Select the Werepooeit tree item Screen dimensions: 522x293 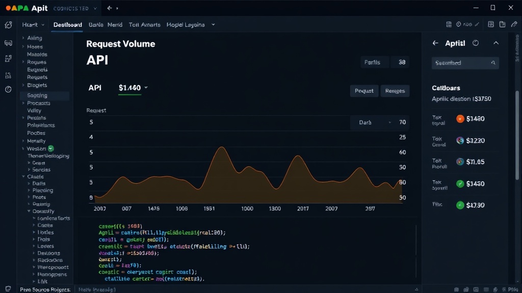53,267
